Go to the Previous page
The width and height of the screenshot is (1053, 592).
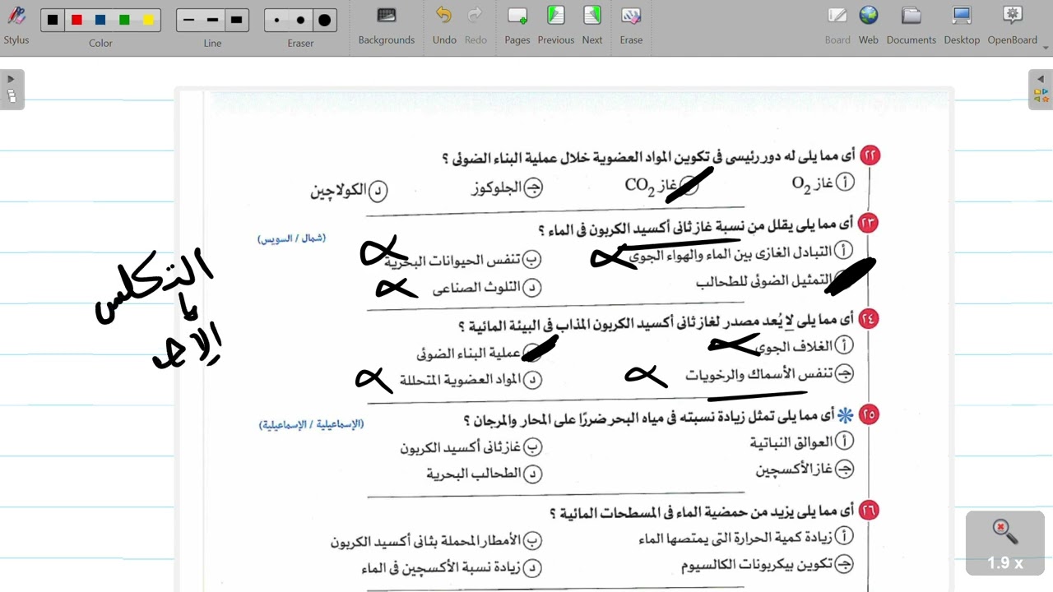click(x=556, y=25)
